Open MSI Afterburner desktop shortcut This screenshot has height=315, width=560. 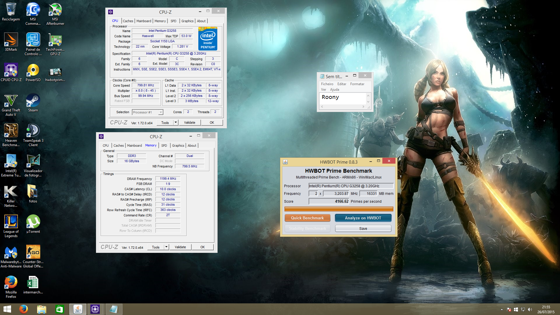55,14
